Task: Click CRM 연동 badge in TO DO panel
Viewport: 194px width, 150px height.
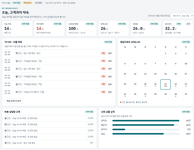Action: 108,42
